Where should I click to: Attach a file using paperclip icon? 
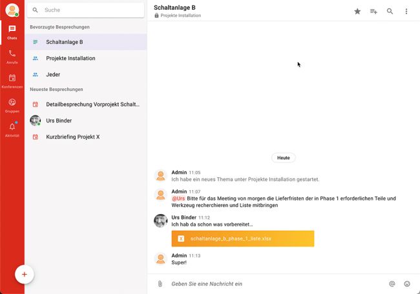coord(160,284)
